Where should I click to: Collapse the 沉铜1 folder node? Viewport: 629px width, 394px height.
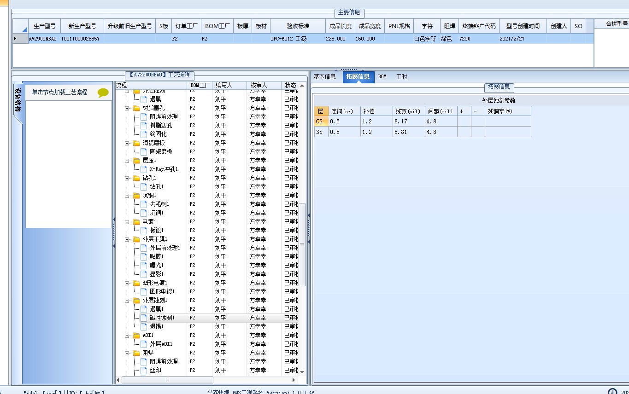click(127, 195)
